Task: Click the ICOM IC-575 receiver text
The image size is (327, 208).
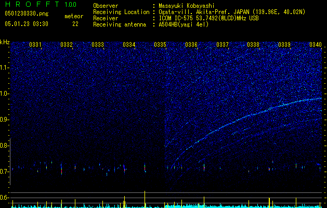Action: tap(208, 18)
